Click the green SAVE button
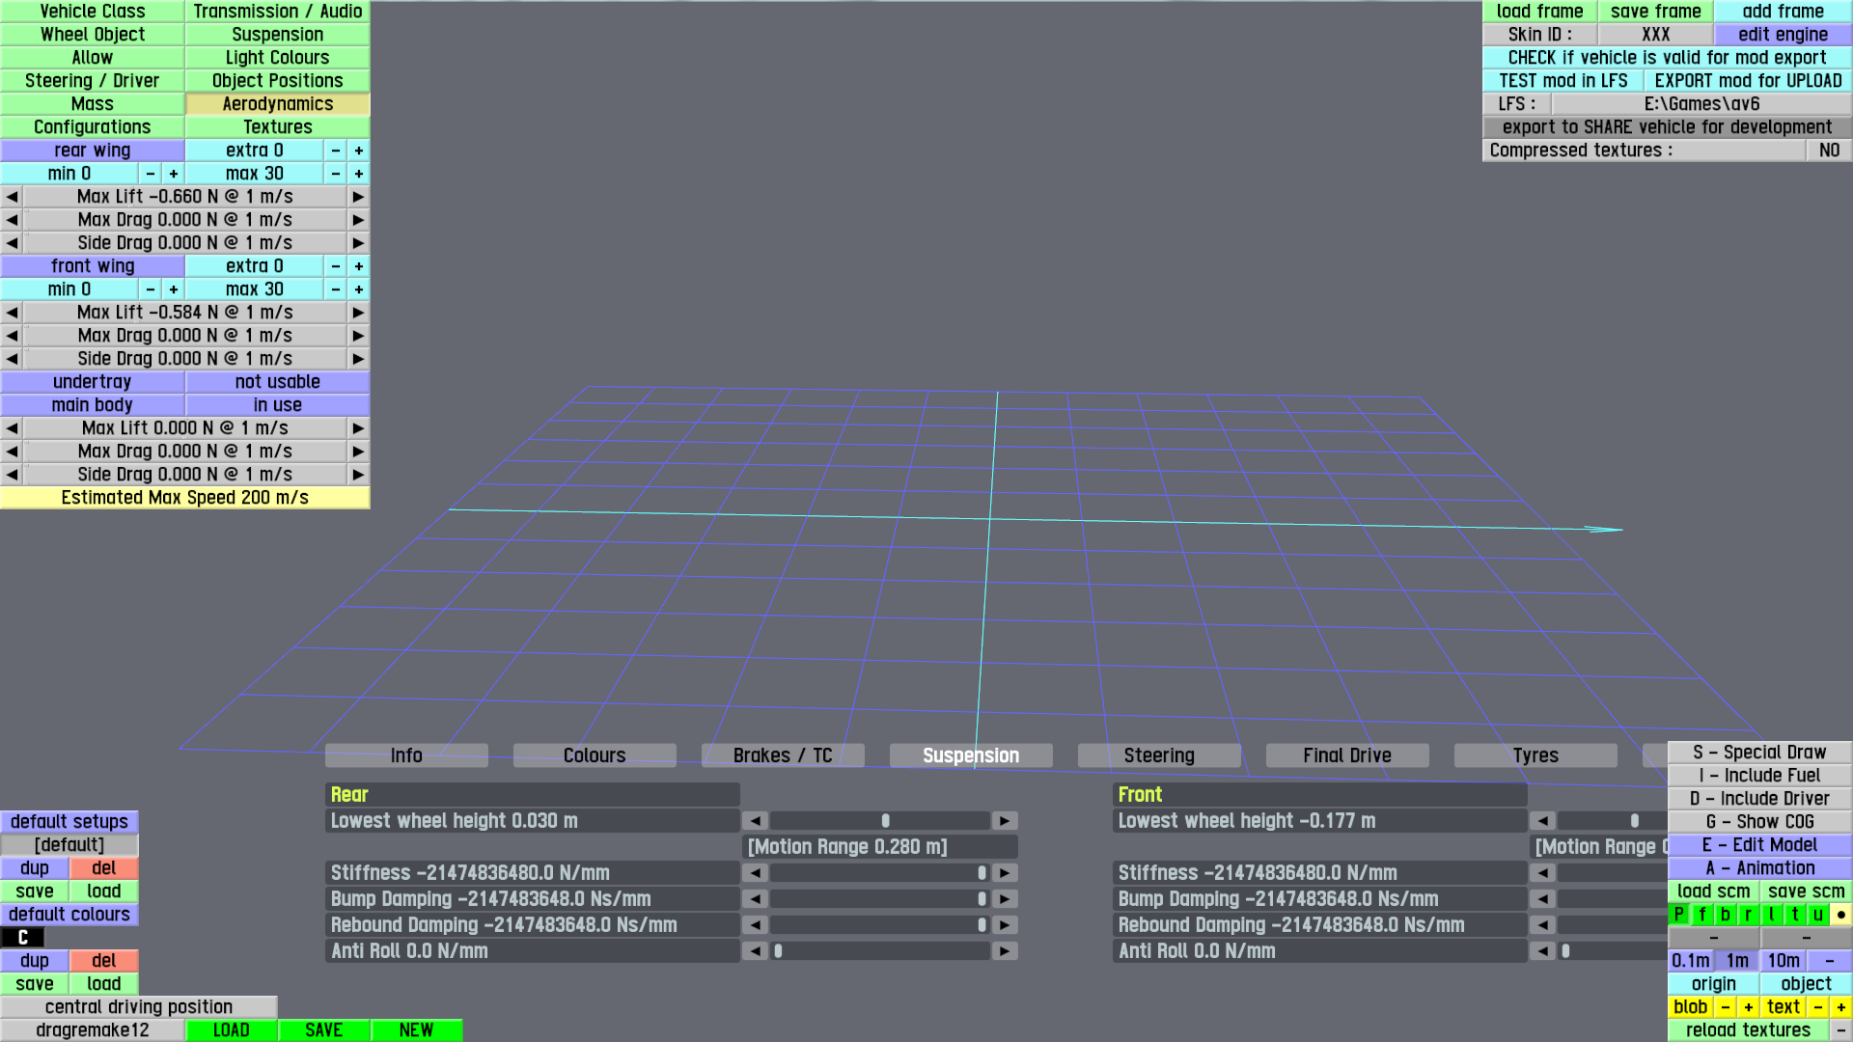1853x1042 pixels. (323, 1030)
